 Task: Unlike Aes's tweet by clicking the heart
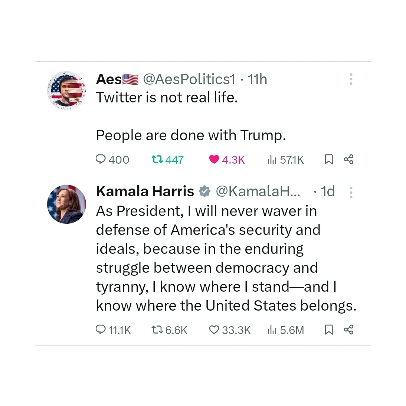pos(214,159)
